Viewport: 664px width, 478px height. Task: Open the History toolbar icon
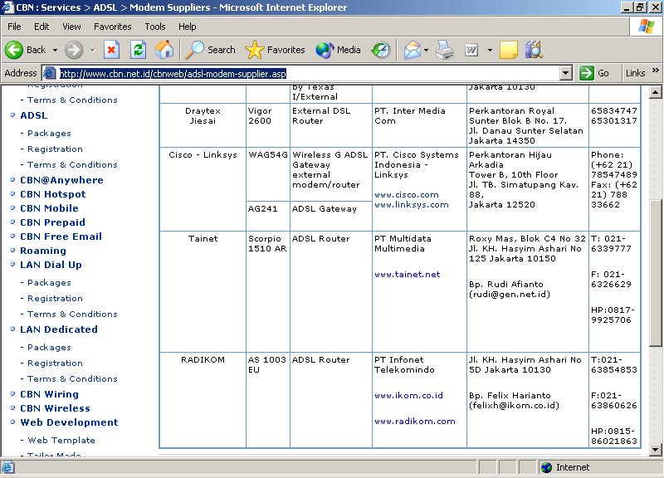380,50
